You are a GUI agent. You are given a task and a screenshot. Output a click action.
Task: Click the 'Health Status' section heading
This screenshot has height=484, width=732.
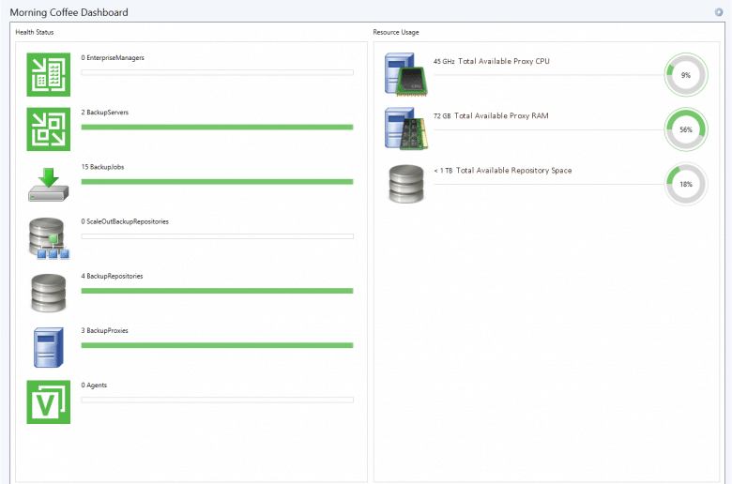[x=35, y=32]
